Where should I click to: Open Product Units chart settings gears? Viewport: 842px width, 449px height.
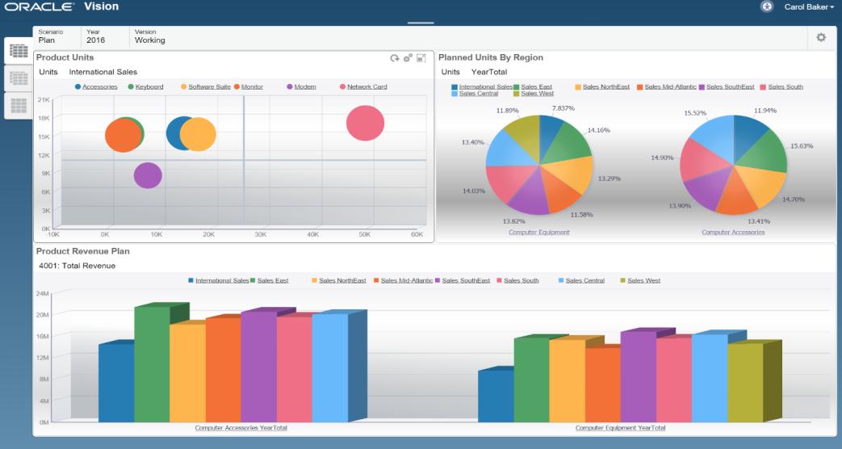pos(408,58)
